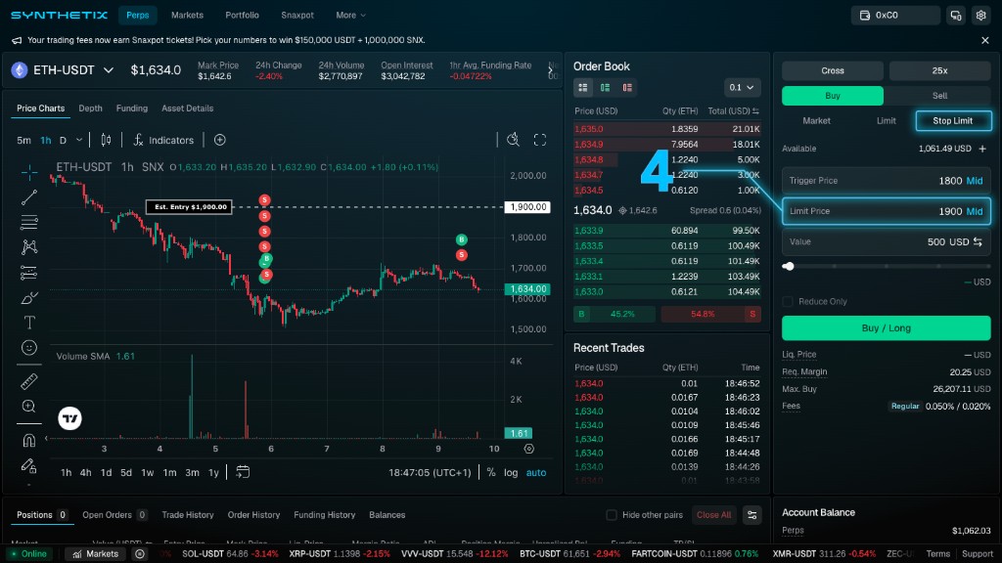The width and height of the screenshot is (1002, 563).
Task: Select the Stop Limit order type
Action: [x=953, y=120]
